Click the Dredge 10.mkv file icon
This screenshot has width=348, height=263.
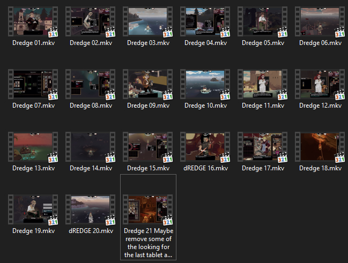coord(205,84)
